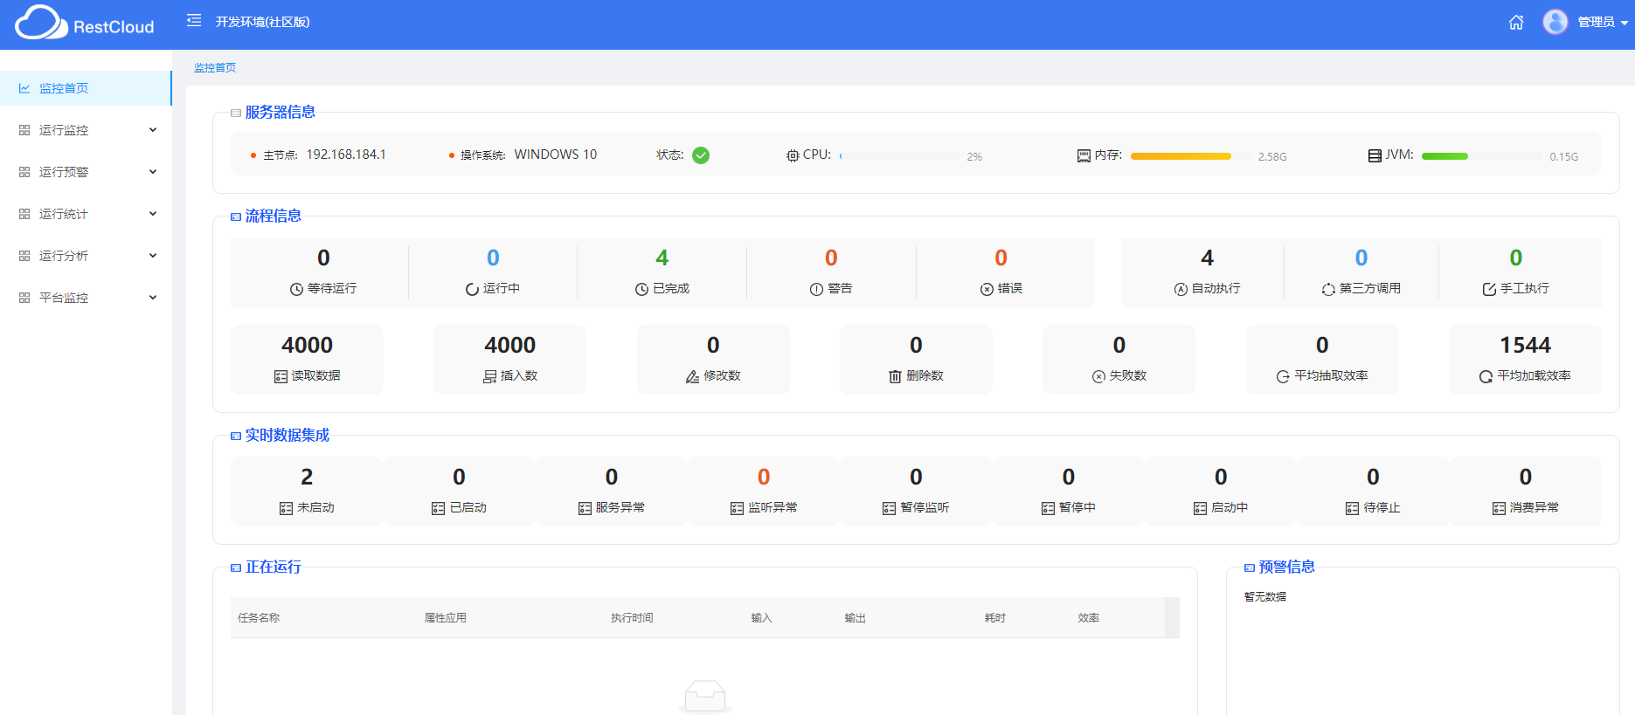Click the 开发环境(社区版) header text
This screenshot has height=715, width=1635.
(x=262, y=22)
